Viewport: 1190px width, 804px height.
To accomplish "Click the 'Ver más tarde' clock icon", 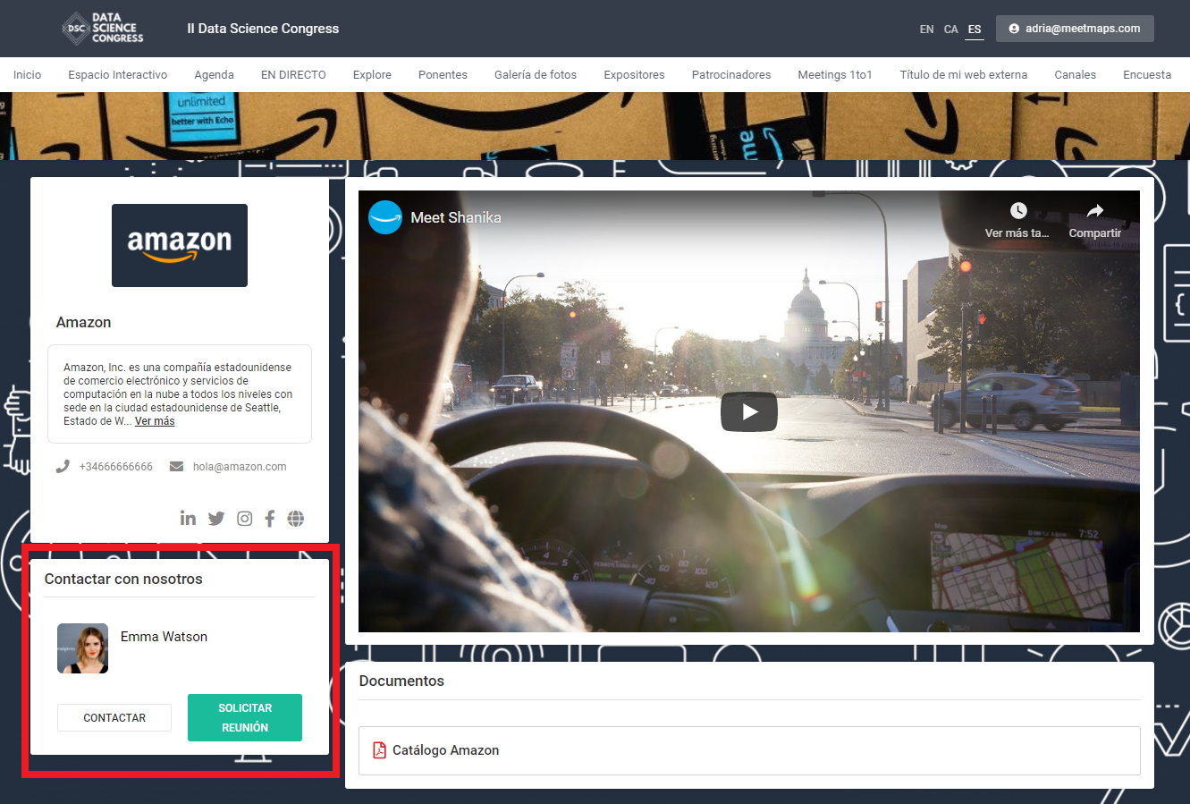I will (x=1018, y=211).
